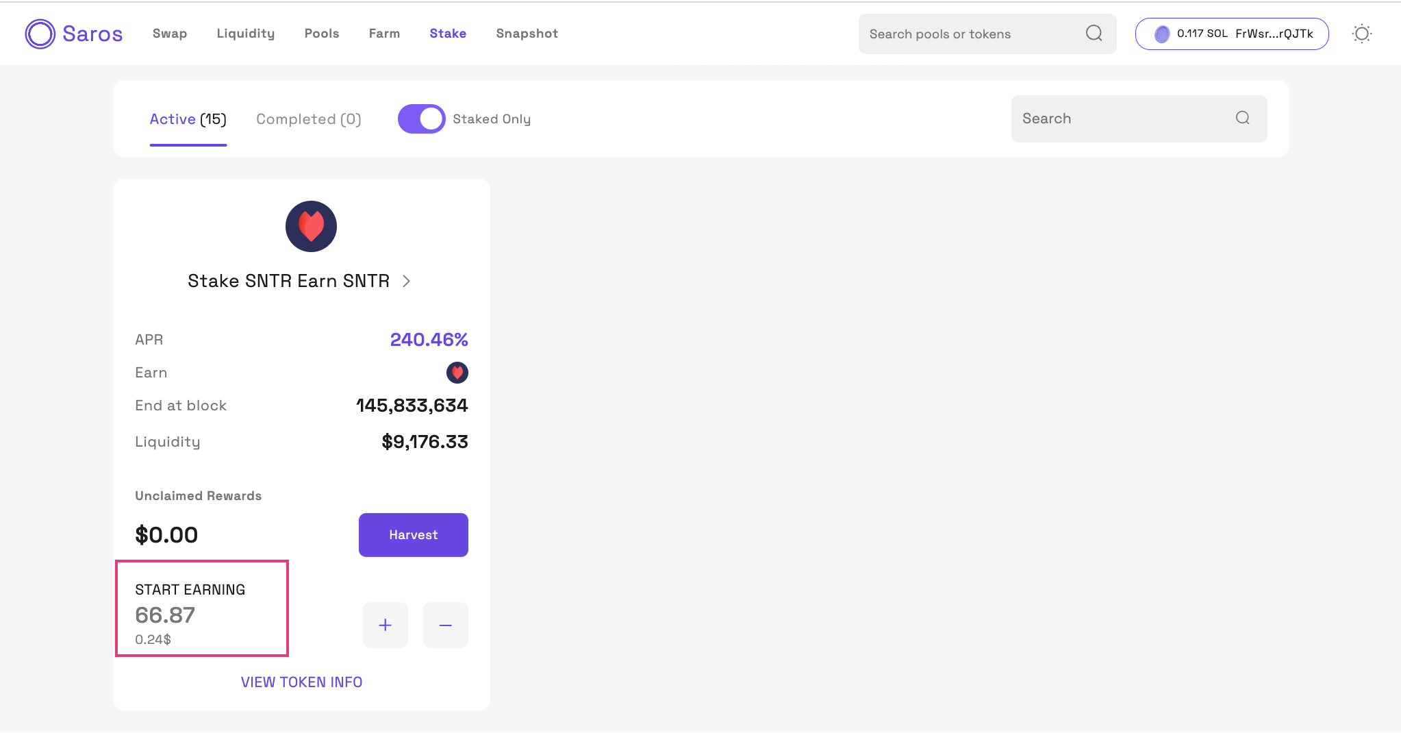Expand Stake SNTR Earn SNTR chevron
The width and height of the screenshot is (1401, 733).
coord(407,281)
